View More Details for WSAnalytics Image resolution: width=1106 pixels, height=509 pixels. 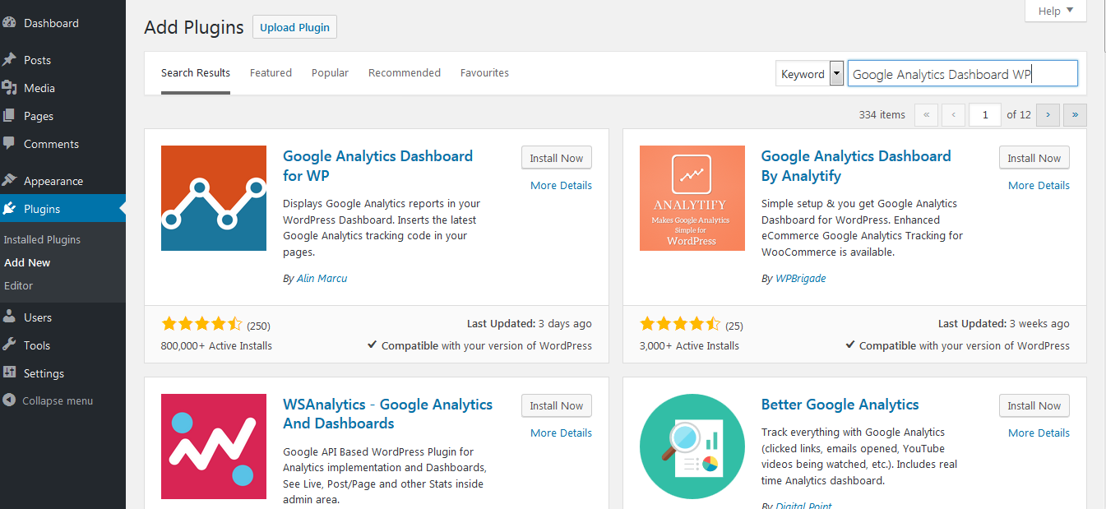561,433
